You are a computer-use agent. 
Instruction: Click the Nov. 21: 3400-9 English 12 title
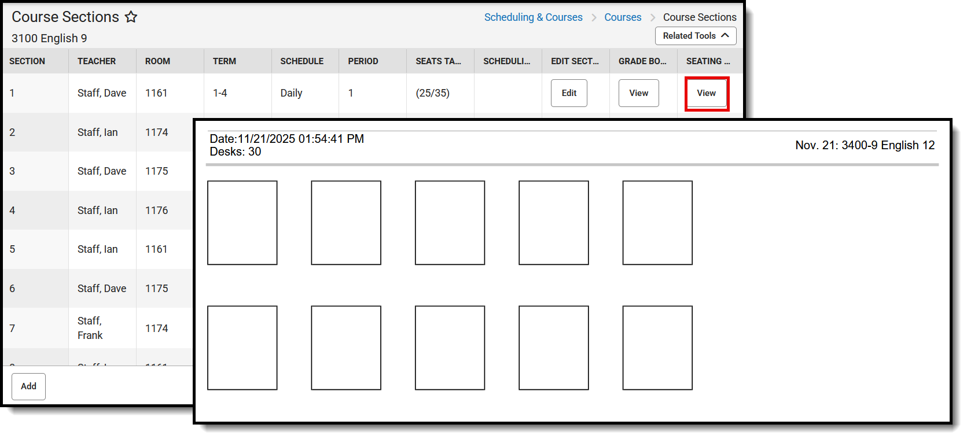pos(865,145)
